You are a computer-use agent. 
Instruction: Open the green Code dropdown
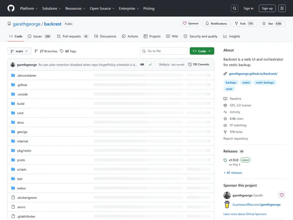(202, 51)
